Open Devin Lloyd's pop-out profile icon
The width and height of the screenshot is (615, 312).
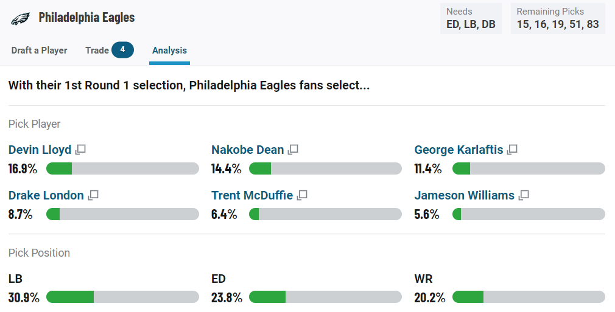(80, 150)
